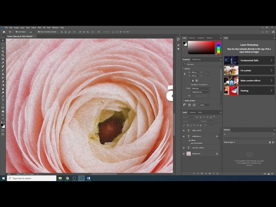The height and width of the screenshot is (207, 276).
Task: Open the search icon at top right
Action: pyautogui.click(x=263, y=32)
